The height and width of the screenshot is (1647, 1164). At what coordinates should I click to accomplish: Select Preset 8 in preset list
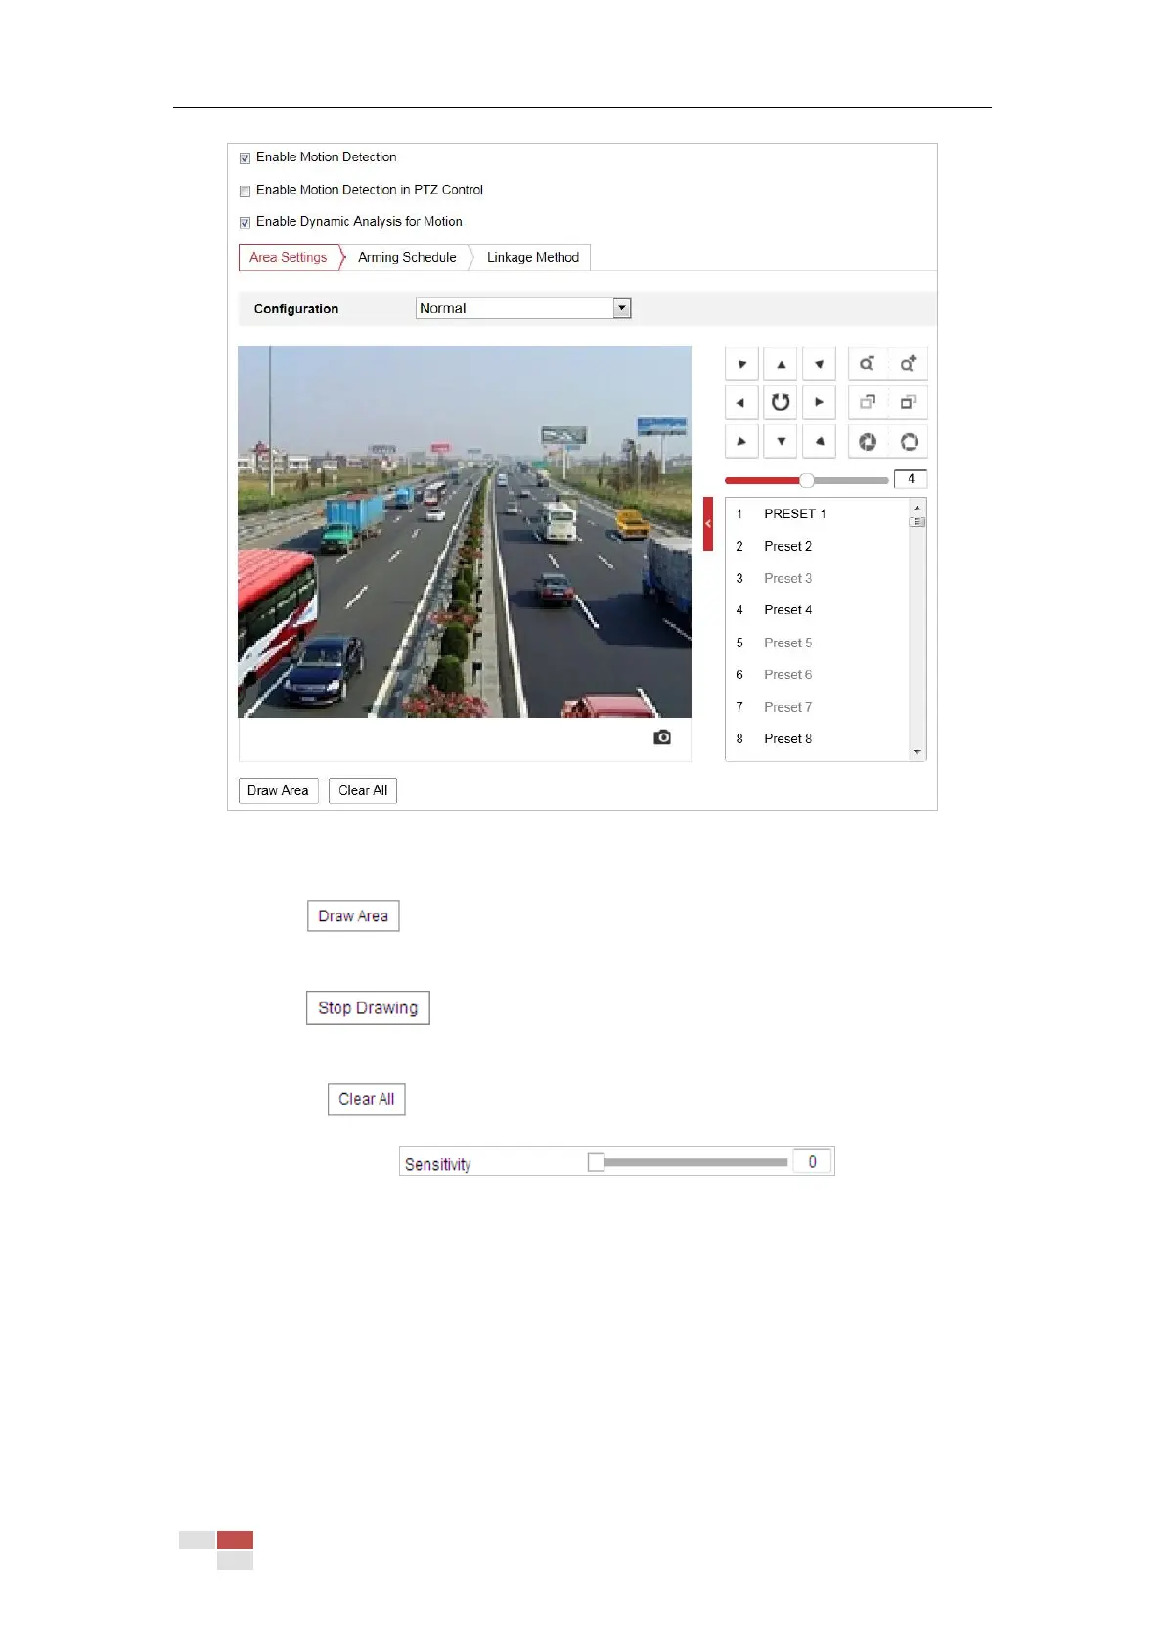coord(818,738)
